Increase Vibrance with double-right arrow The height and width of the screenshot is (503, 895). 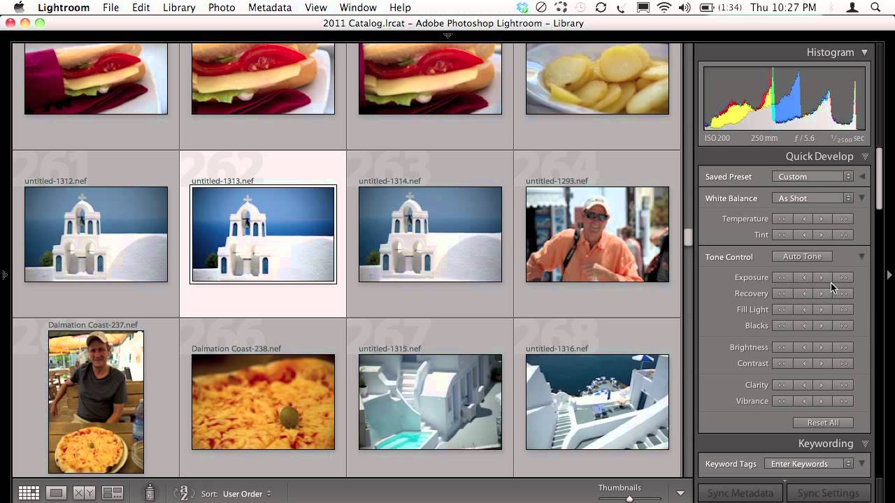coord(843,401)
